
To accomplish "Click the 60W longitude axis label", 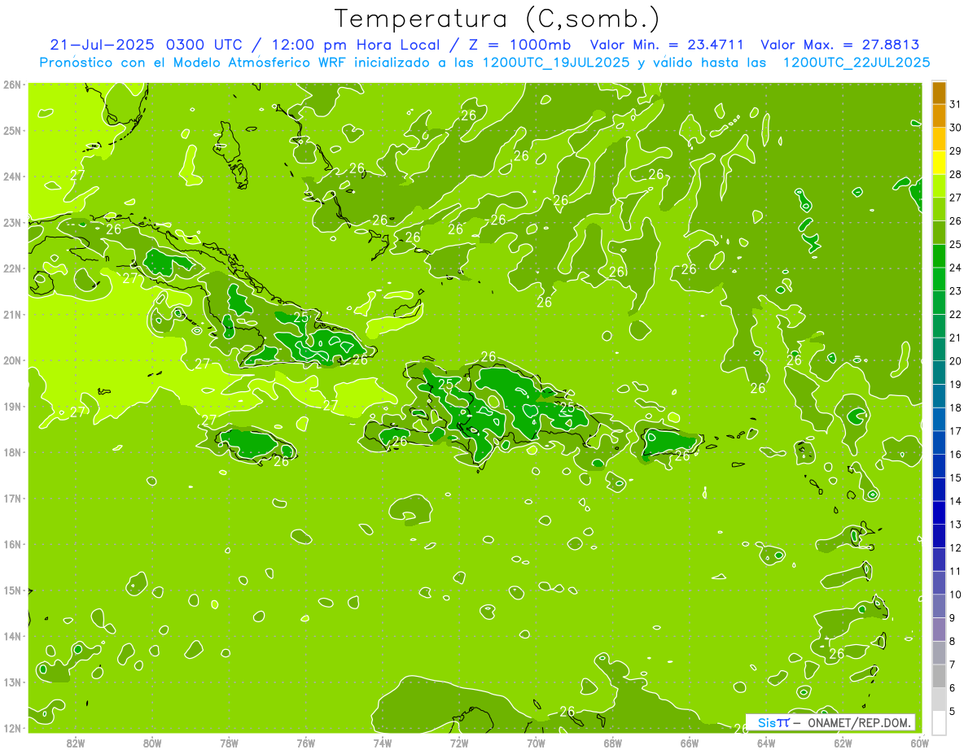I will (x=920, y=743).
